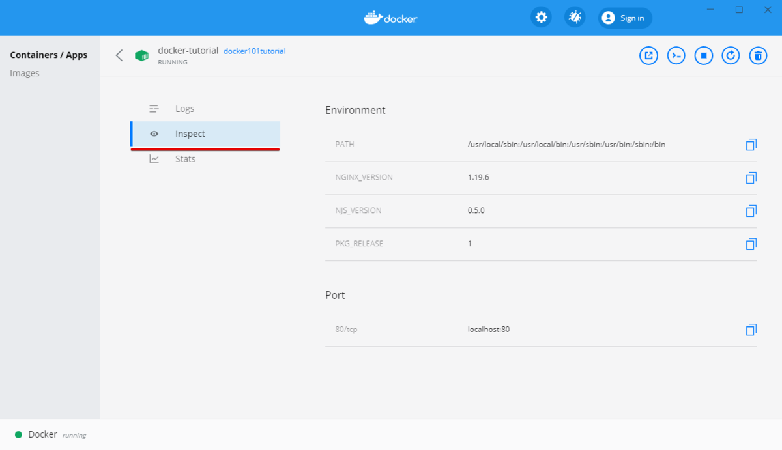Copy the PATH environment value
The height and width of the screenshot is (450, 782).
point(751,145)
